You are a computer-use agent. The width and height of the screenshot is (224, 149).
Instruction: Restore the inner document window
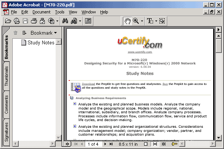coord(212,12)
